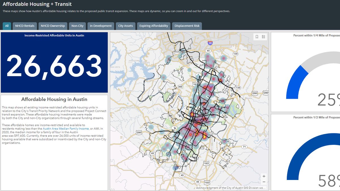Click the JONESTOWN label on the map
Image resolution: width=340 pixels, height=191 pixels.
[x=134, y=61]
